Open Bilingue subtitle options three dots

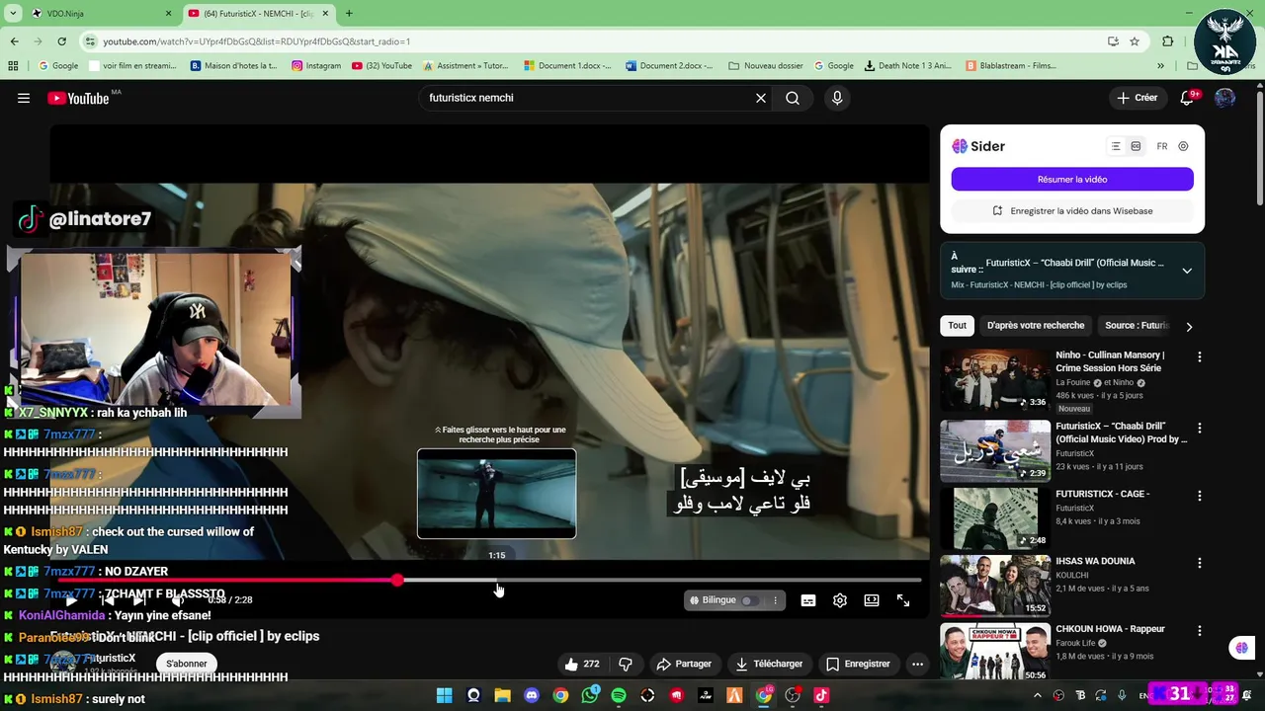(x=776, y=600)
